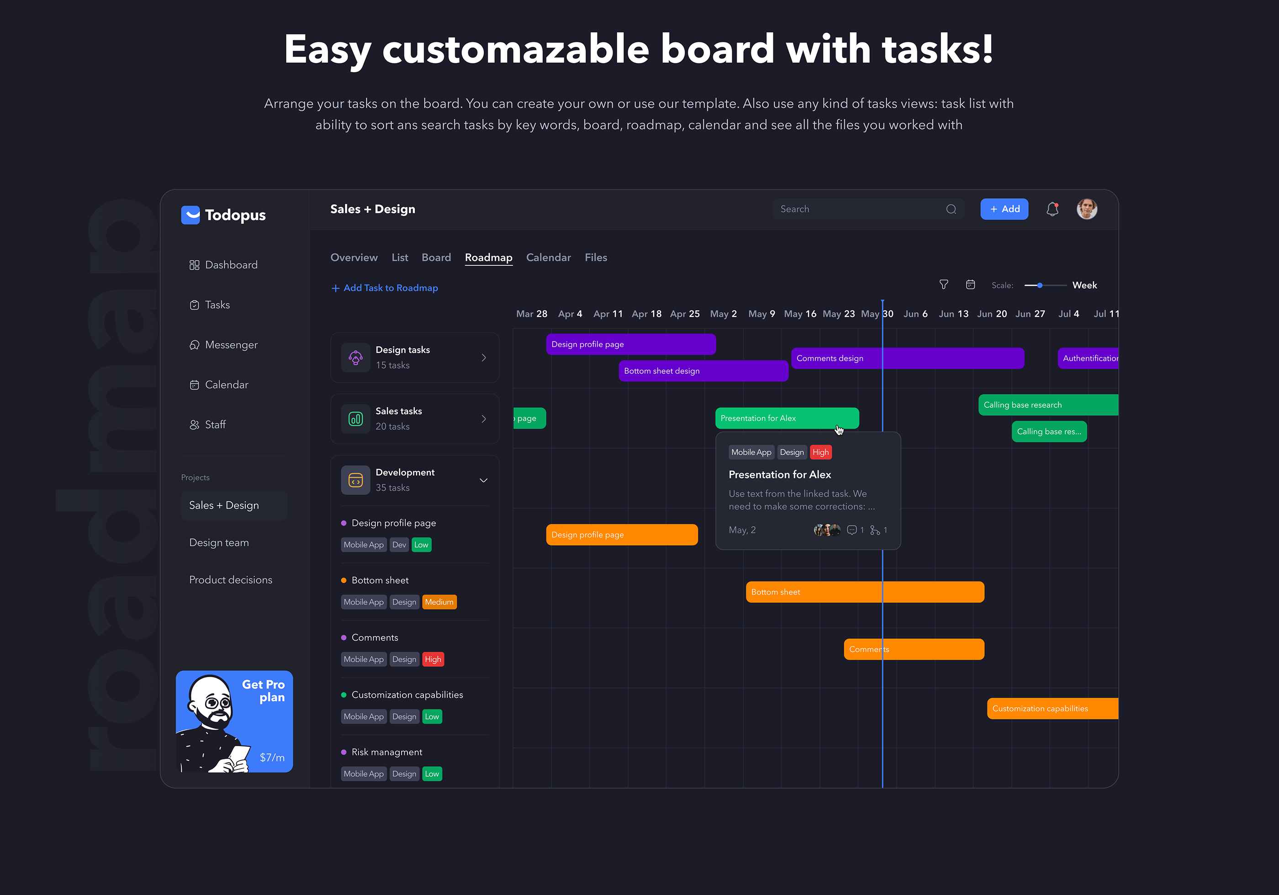The image size is (1279, 895).
Task: Click the search magnifier icon
Action: click(x=951, y=210)
